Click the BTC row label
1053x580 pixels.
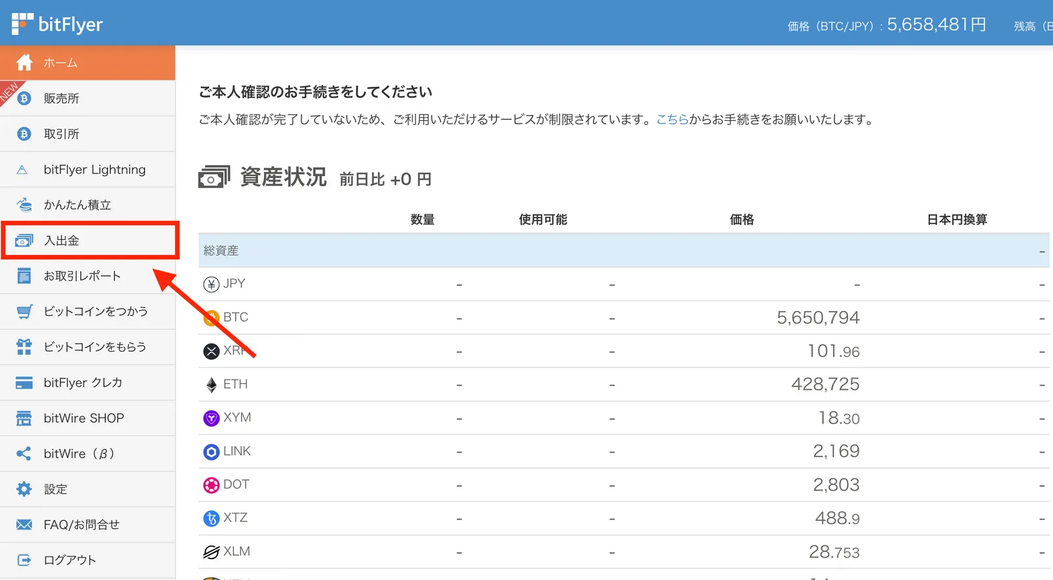[236, 318]
